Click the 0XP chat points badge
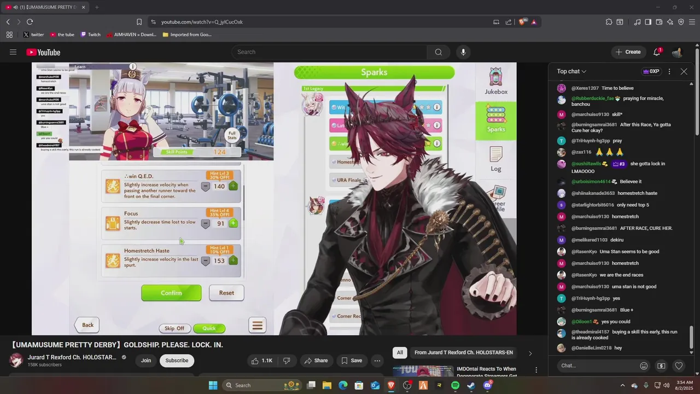This screenshot has height=394, width=700. [x=651, y=72]
